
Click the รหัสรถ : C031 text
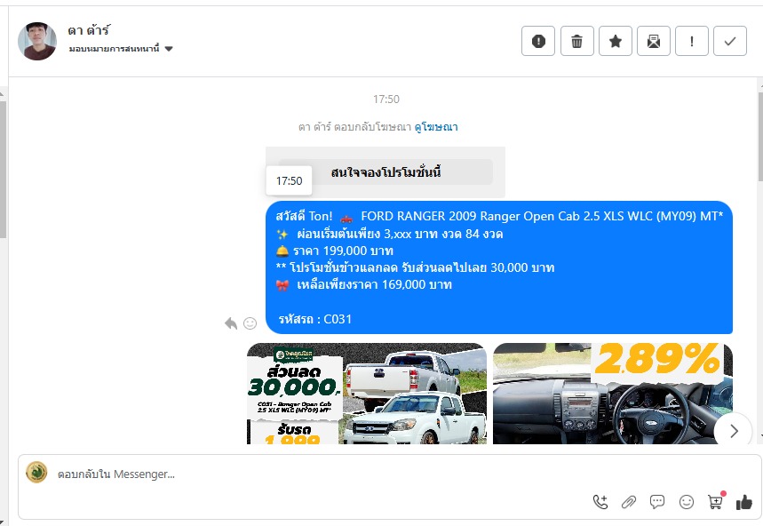click(x=314, y=319)
